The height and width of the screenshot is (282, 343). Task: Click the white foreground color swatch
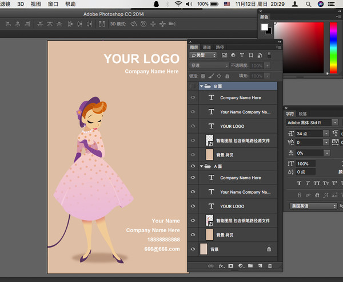264,27
